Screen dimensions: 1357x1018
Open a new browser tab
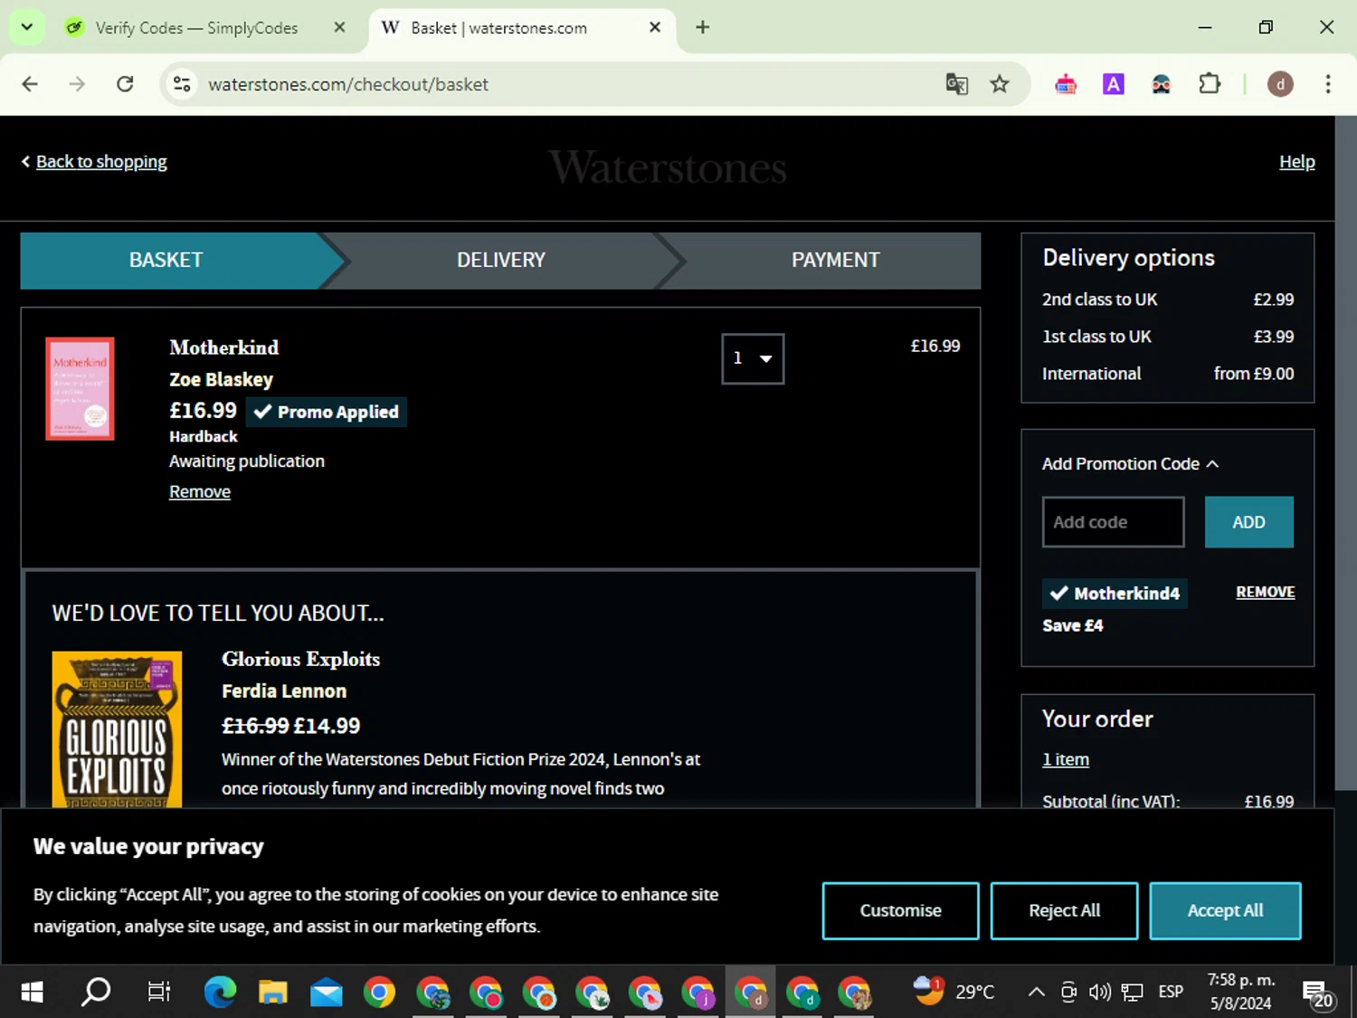[x=703, y=27]
